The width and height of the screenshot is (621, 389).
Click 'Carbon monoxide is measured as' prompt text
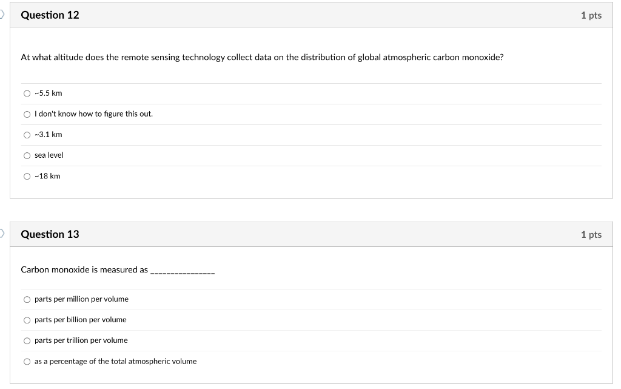click(x=84, y=270)
